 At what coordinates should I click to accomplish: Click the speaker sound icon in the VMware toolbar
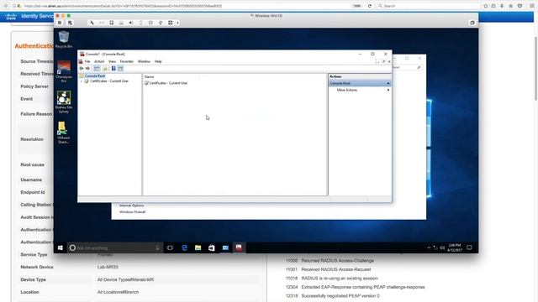(x=131, y=23)
